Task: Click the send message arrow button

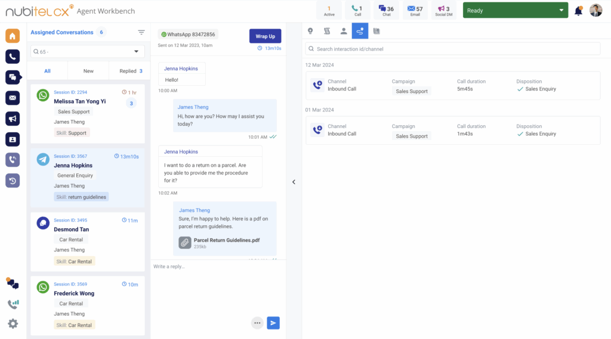Action: (x=273, y=323)
